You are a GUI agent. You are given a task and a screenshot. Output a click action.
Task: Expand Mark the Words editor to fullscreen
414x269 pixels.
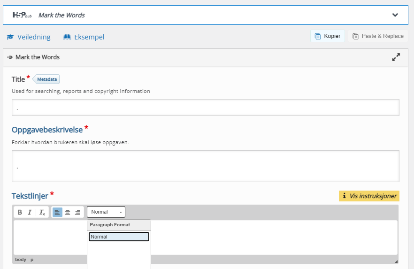point(396,57)
